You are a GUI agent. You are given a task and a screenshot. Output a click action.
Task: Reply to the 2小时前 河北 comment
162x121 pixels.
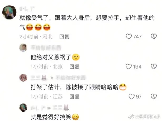[x=64, y=36]
